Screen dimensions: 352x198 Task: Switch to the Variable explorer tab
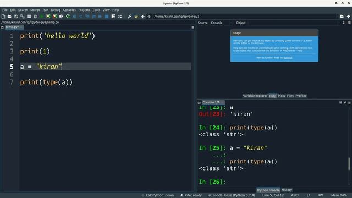255,96
